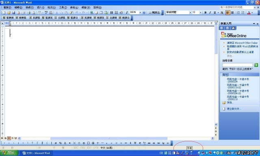
Task: Open zoom percentage 200% dropdown
Action: pyautogui.click(x=140, y=13)
